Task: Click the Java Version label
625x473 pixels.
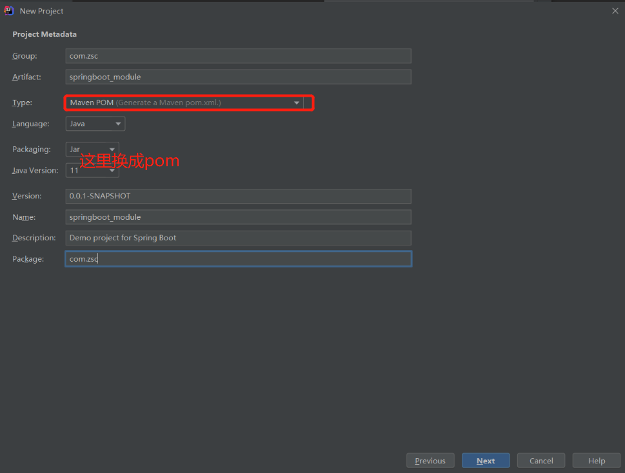Action: point(35,170)
